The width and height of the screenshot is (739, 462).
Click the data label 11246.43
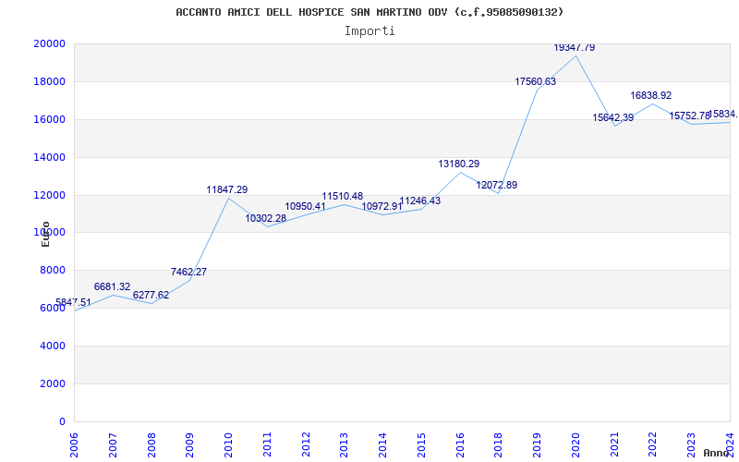[420, 201]
